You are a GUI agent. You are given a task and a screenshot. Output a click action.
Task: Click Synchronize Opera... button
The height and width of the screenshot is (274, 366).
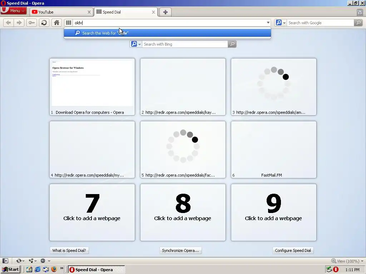pyautogui.click(x=180, y=250)
